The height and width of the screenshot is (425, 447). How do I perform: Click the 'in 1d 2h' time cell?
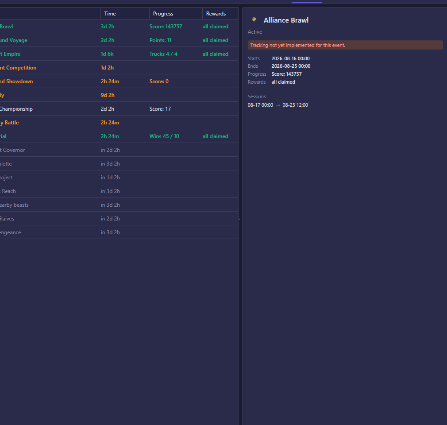tap(110, 178)
